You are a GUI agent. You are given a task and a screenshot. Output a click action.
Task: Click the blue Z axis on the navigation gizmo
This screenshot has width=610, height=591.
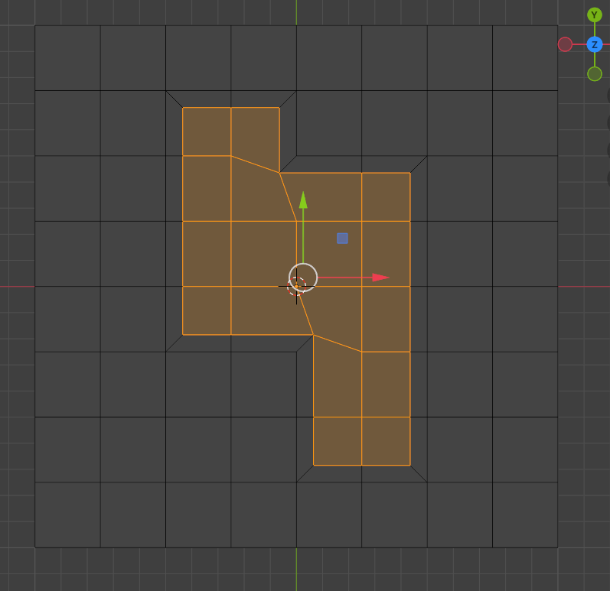pyautogui.click(x=594, y=44)
